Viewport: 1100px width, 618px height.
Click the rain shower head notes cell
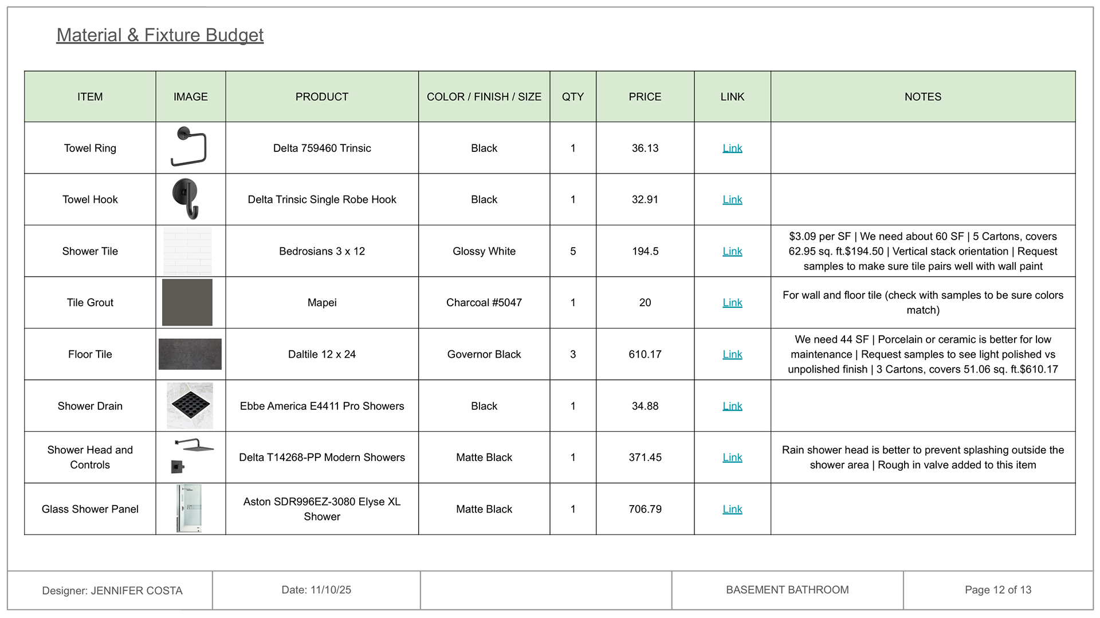click(923, 457)
